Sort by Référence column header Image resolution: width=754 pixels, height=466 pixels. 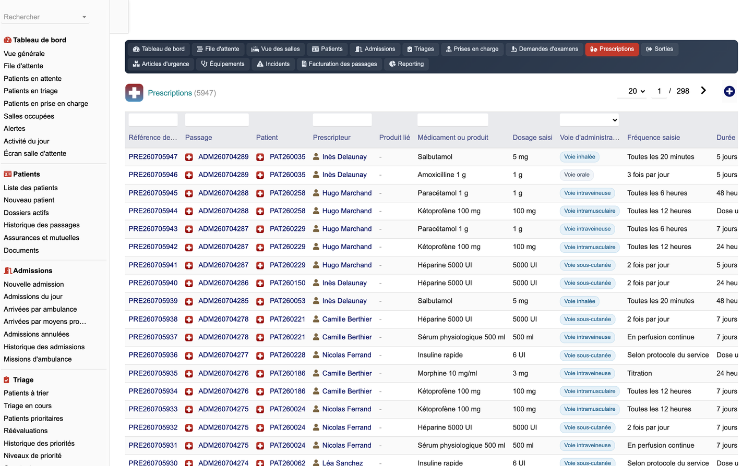[153, 138]
